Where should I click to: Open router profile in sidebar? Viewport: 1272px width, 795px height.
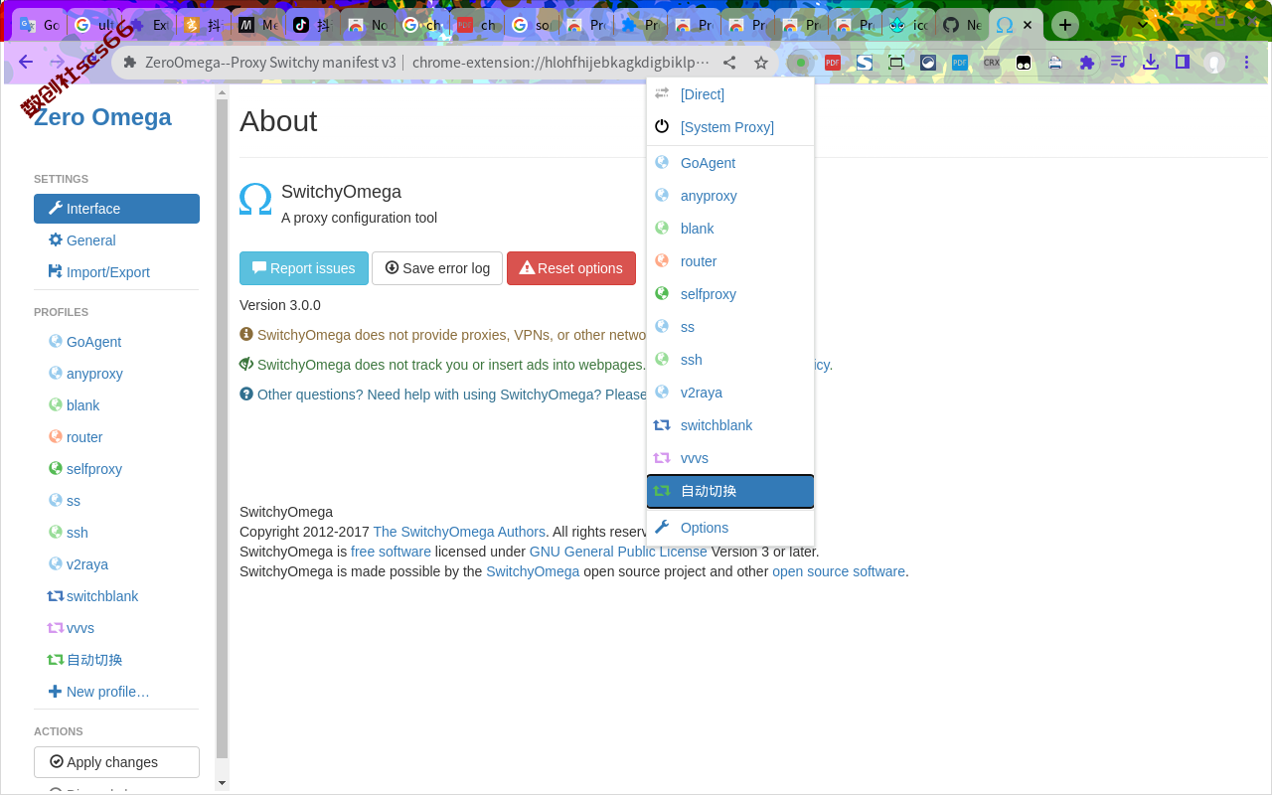(116, 437)
